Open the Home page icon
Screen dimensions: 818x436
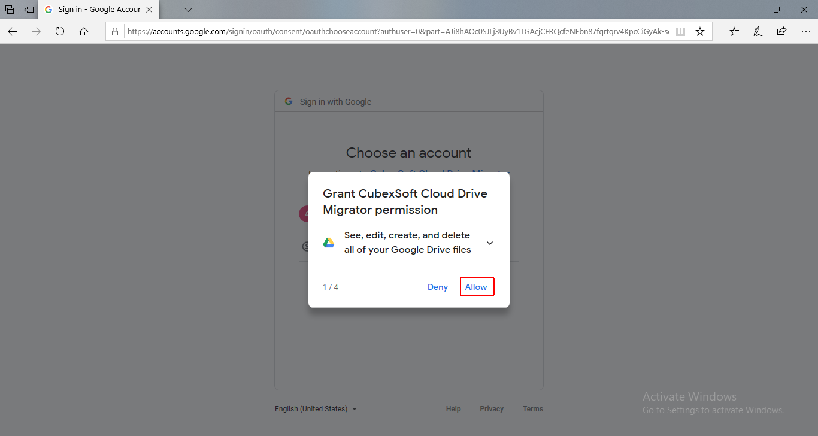pyautogui.click(x=84, y=32)
